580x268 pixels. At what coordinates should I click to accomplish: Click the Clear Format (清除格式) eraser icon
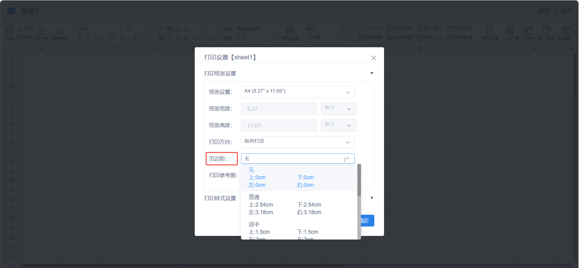point(60,30)
